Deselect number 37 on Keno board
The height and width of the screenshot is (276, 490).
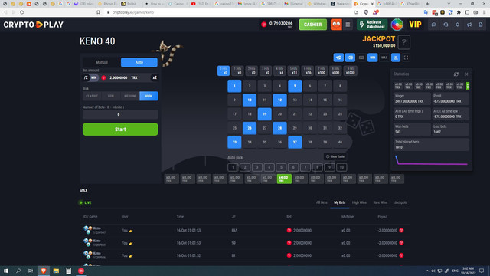pyautogui.click(x=295, y=142)
